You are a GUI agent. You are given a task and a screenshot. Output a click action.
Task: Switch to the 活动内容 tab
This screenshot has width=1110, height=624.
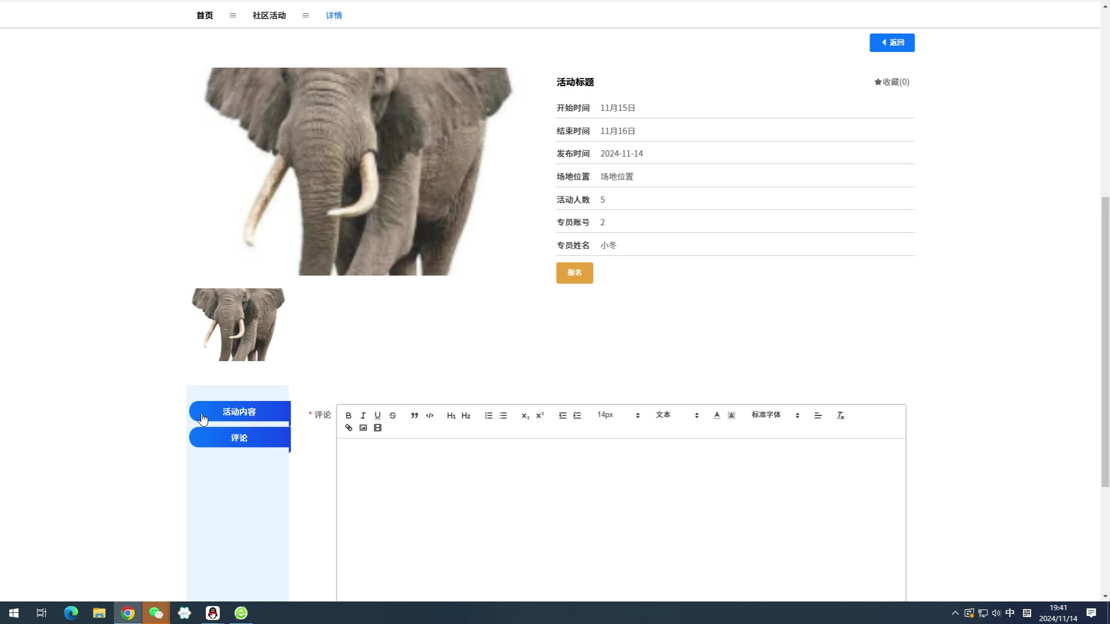coord(239,412)
